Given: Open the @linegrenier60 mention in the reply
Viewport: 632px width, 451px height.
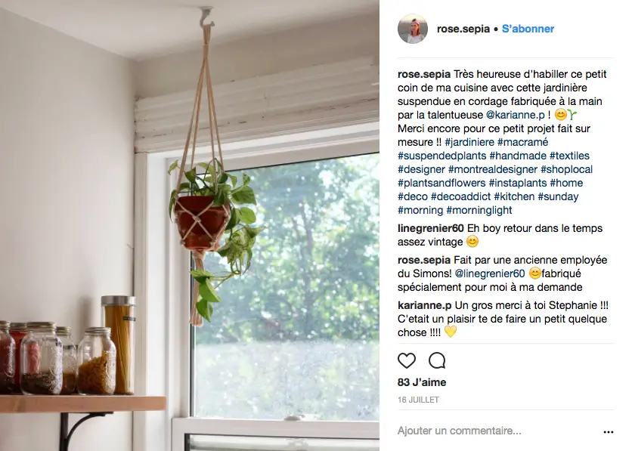Looking at the screenshot, I should coord(490,273).
